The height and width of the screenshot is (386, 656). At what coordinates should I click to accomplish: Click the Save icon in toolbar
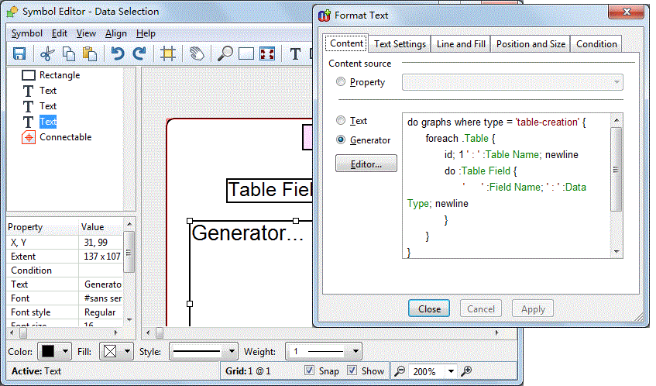click(20, 53)
